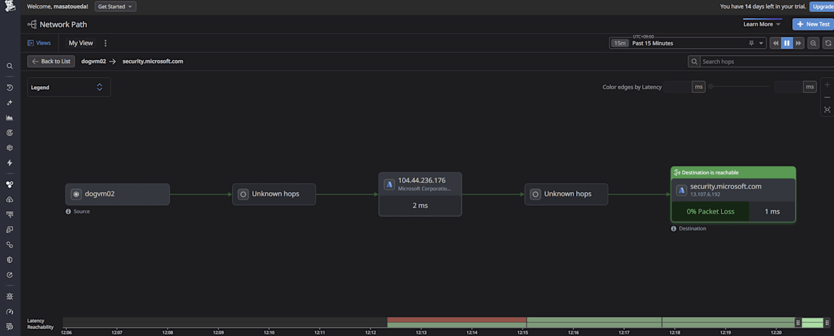Select the second Unknown hops node
The image size is (834, 336).
(566, 194)
